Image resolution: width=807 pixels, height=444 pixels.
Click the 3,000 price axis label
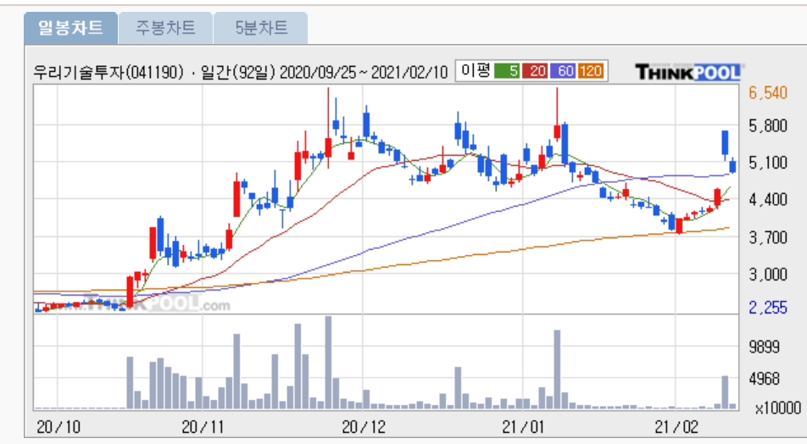click(768, 275)
